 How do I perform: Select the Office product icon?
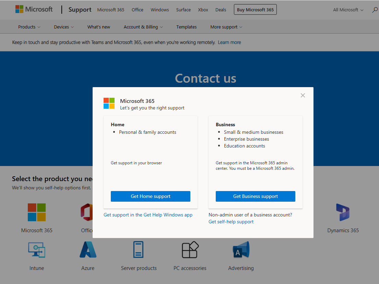[87, 212]
